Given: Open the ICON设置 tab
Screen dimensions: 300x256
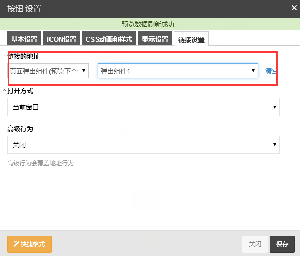Looking at the screenshot, I should click(62, 39).
